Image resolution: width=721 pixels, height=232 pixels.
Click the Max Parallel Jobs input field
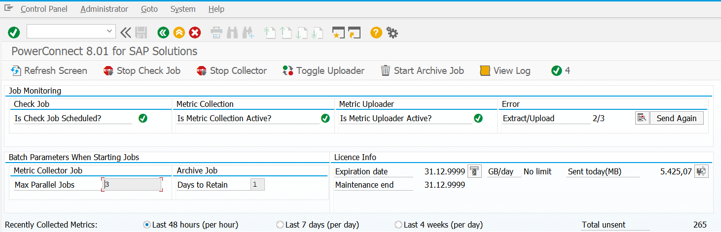[x=132, y=185]
